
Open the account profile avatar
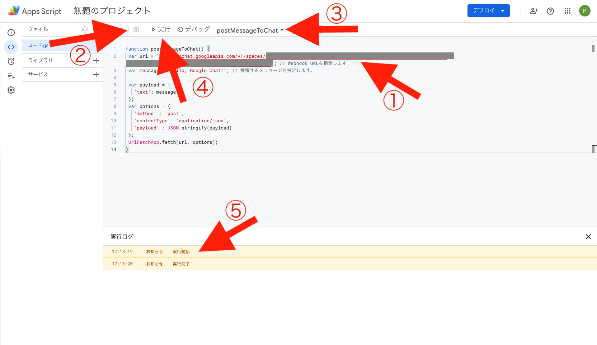(584, 11)
